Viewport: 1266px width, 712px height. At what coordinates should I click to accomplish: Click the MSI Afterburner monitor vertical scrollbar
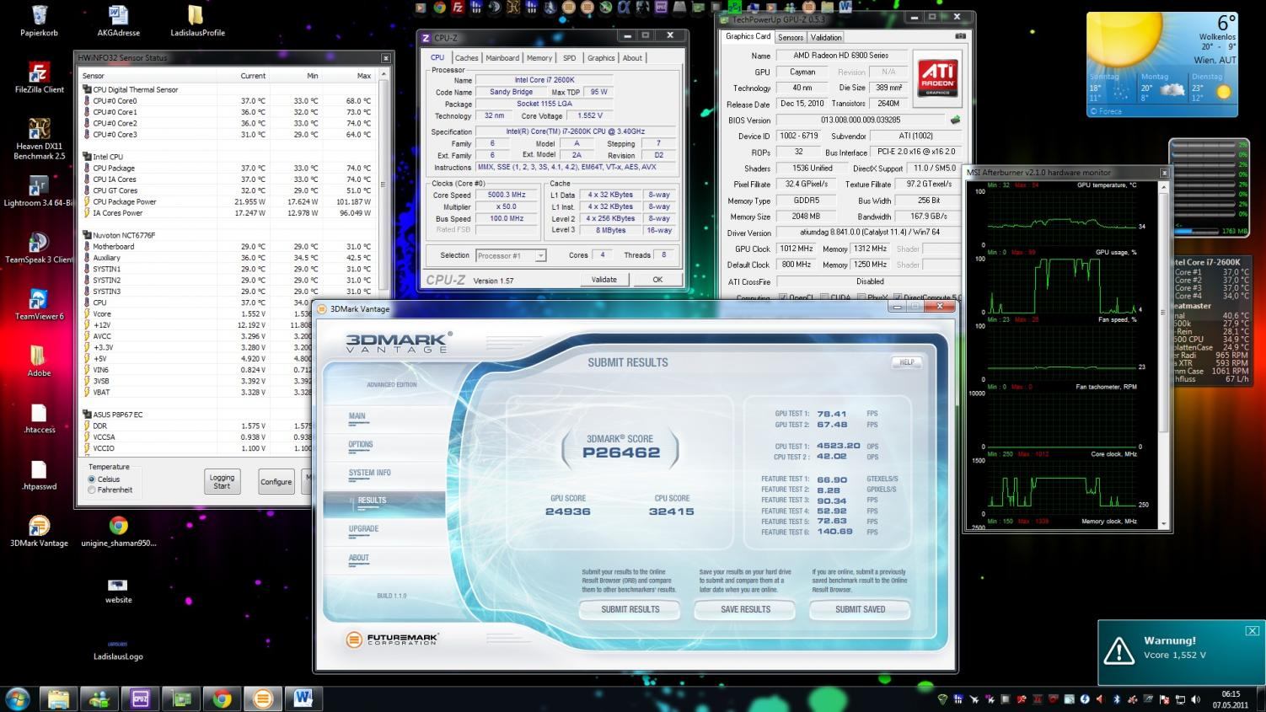click(1165, 354)
